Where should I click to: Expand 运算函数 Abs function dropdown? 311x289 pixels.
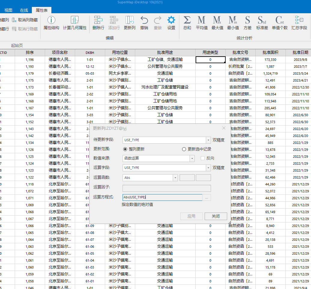(175, 178)
